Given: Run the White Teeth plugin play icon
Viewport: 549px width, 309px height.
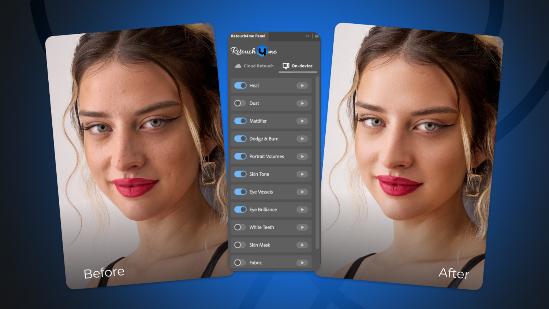Looking at the screenshot, I should pyautogui.click(x=302, y=227).
